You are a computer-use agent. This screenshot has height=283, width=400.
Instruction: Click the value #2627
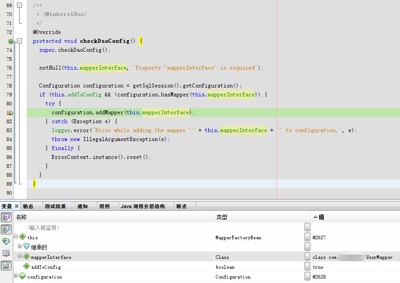319,237
